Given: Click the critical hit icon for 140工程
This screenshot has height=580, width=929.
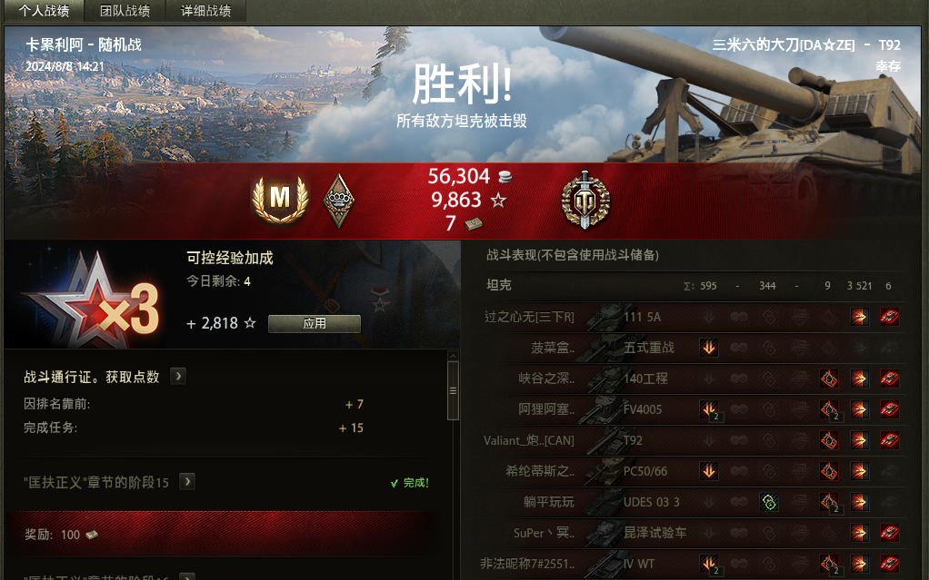Looking at the screenshot, I should pyautogui.click(x=829, y=378).
